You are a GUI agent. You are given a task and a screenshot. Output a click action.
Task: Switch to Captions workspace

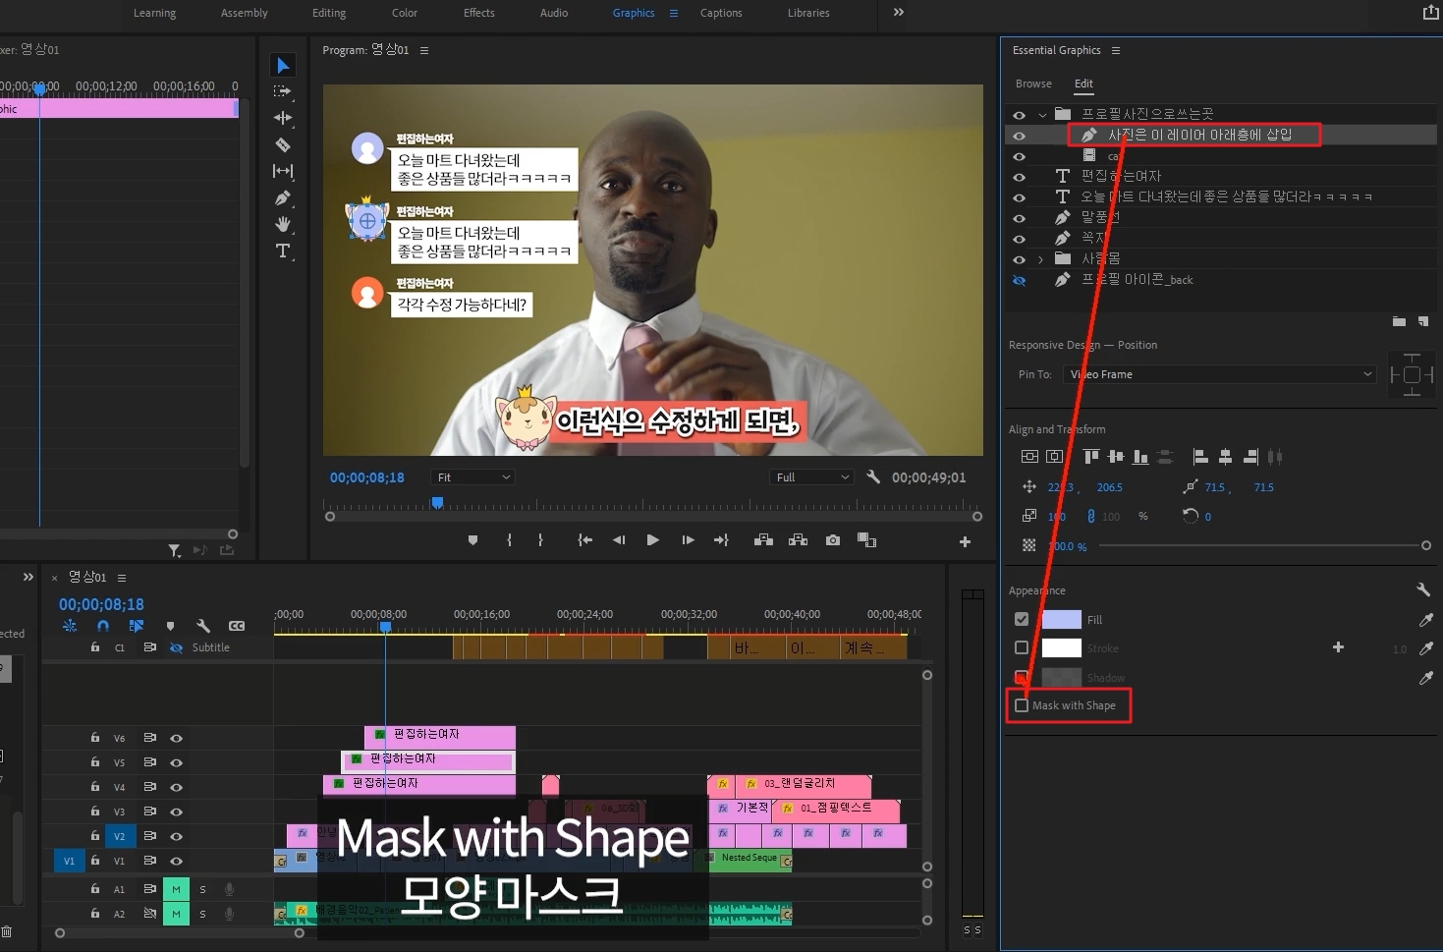tap(721, 13)
